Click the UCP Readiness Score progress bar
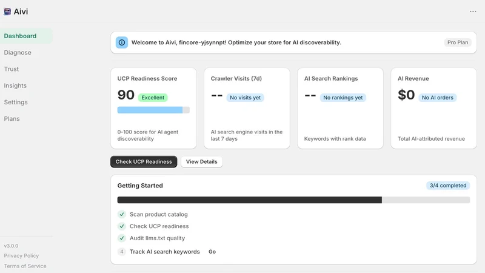485x273 pixels. [x=153, y=110]
